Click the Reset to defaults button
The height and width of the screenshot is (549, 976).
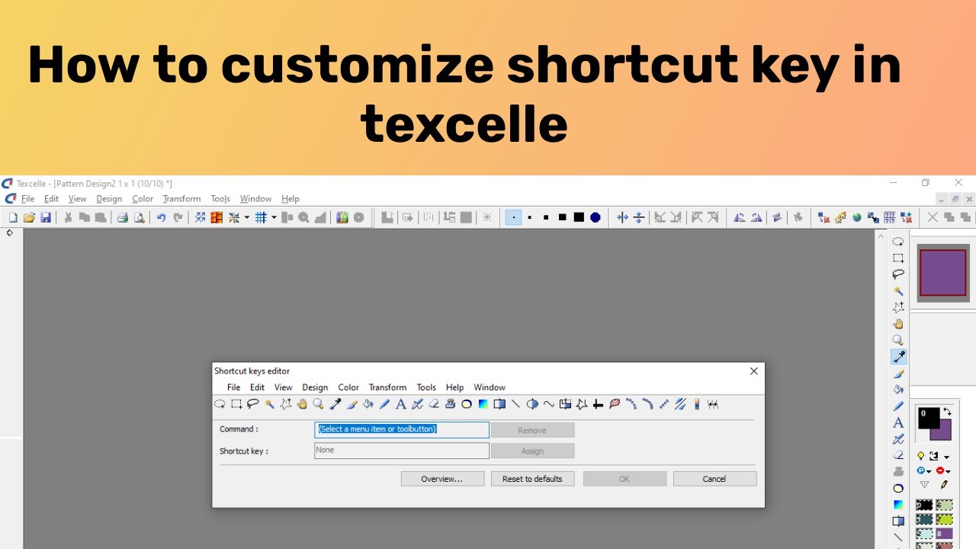532,479
